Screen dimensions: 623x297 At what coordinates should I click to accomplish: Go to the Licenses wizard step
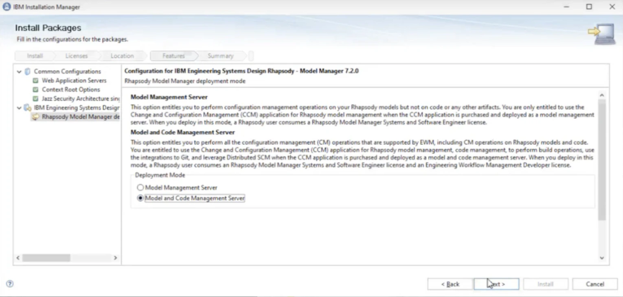coord(77,56)
